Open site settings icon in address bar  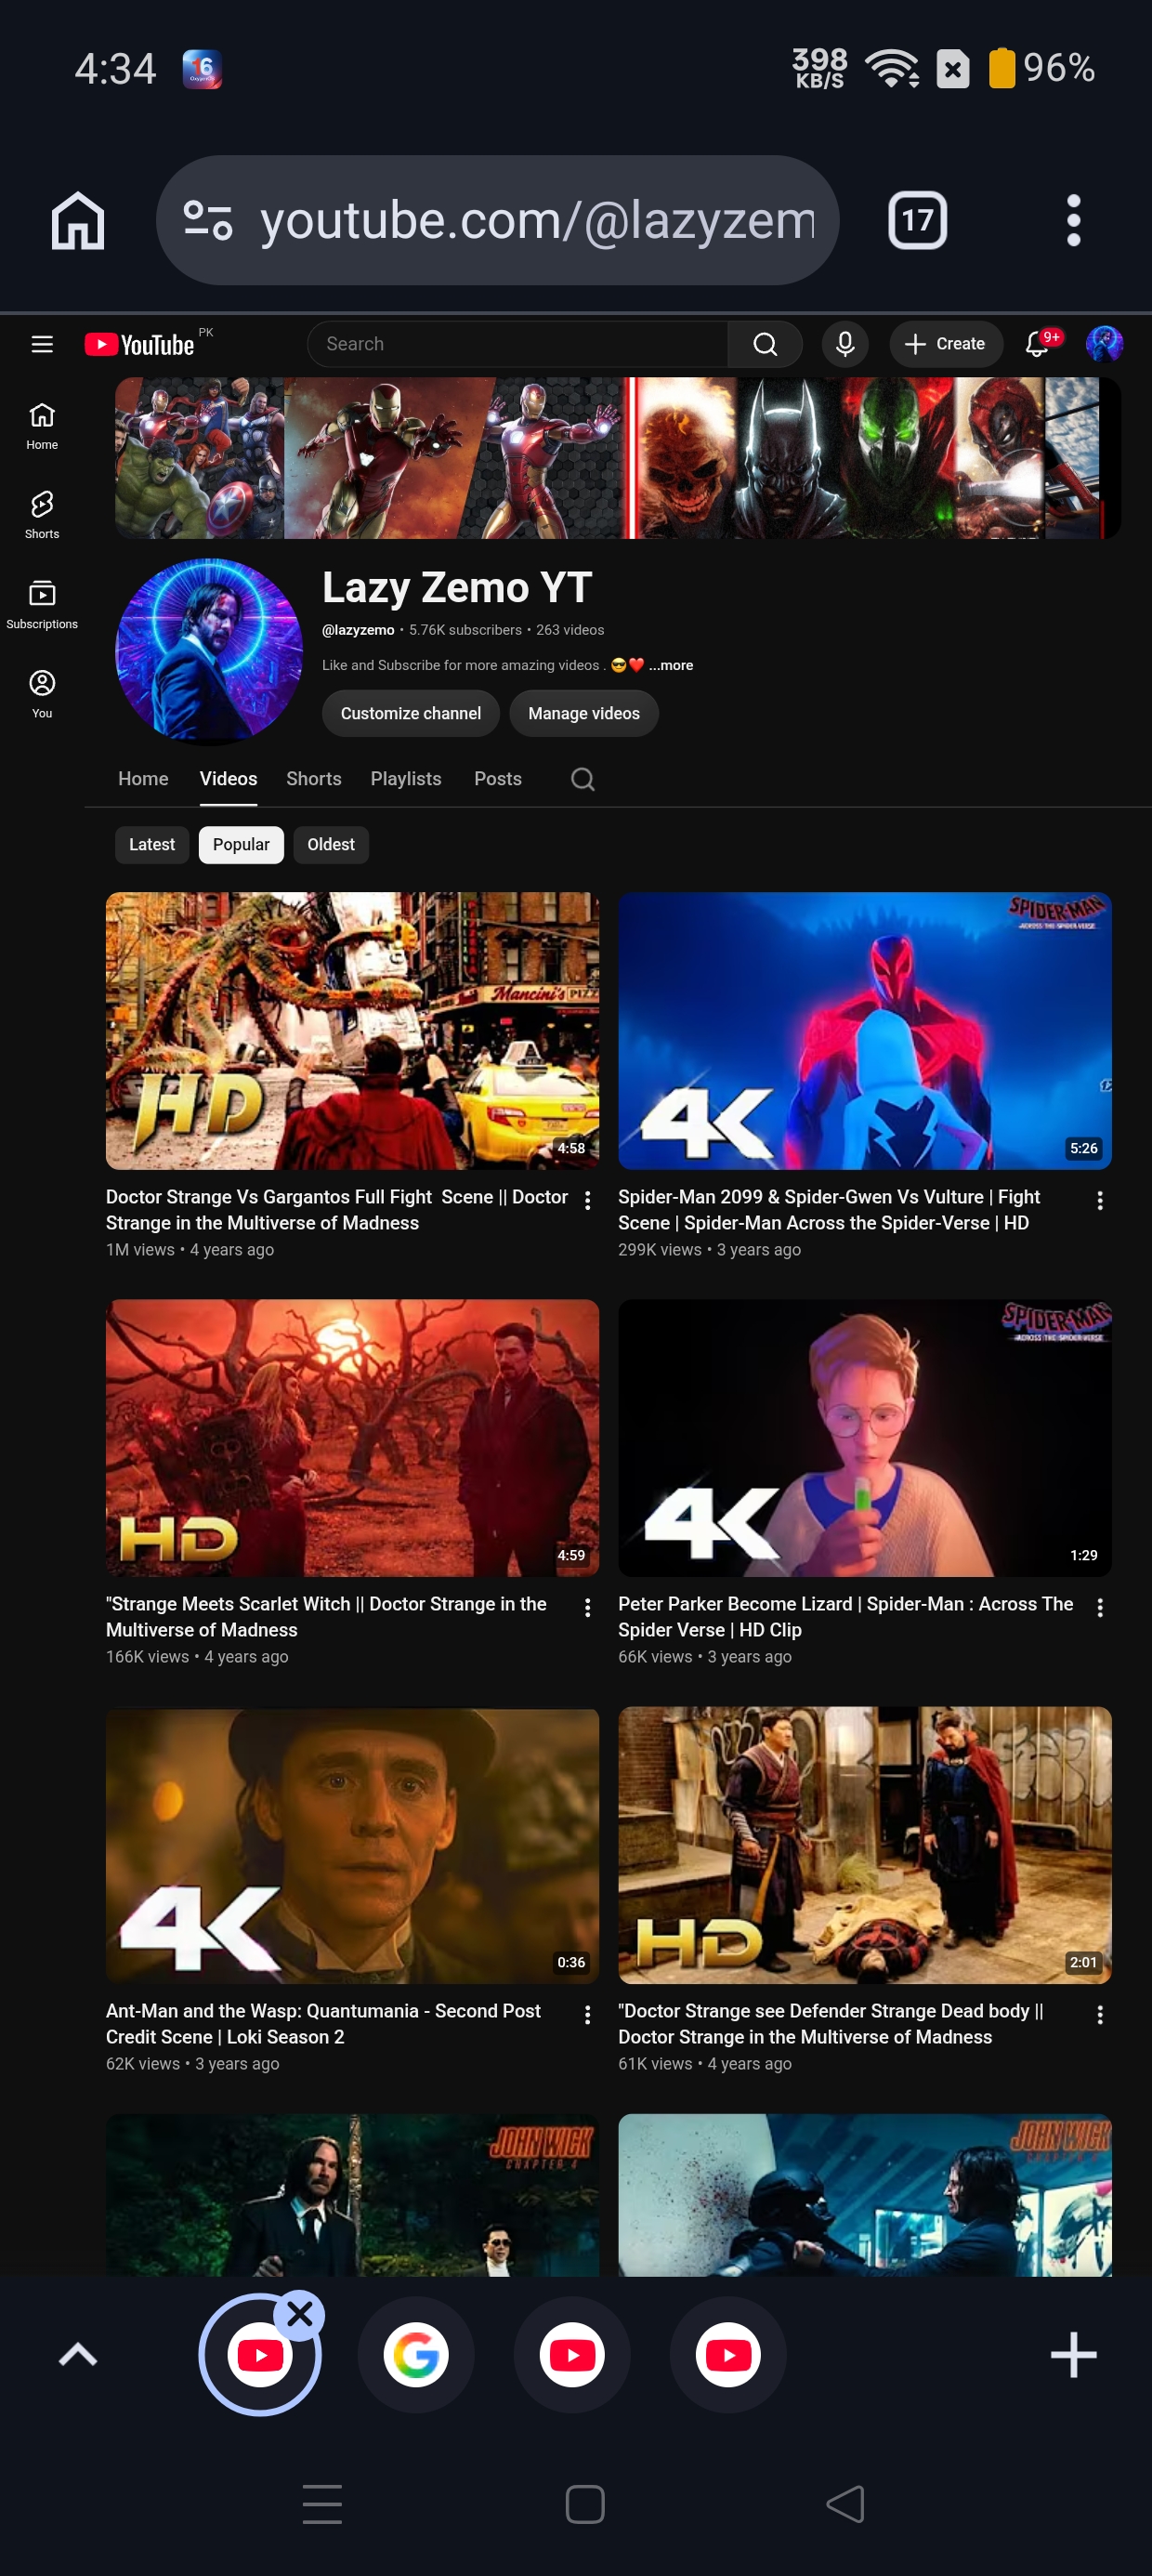[x=209, y=220]
